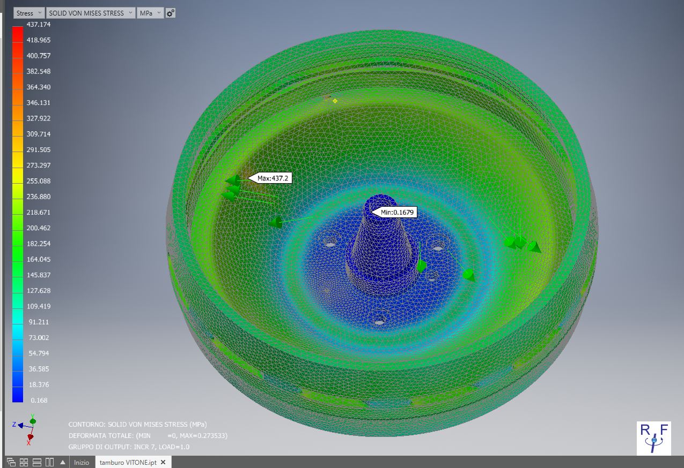Arrange windows vertically with side-by-side icon
This screenshot has height=468, width=684.
(x=49, y=462)
